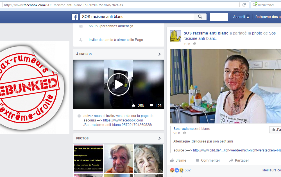Click the white profile box in top bar

click(x=219, y=17)
